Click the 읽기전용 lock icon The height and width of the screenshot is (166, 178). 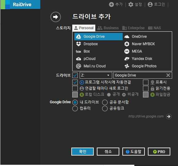pos(152,89)
